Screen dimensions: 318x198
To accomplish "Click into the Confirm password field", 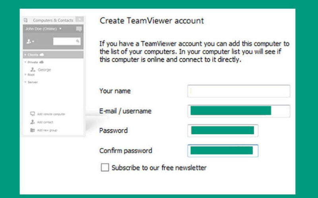I will click(x=223, y=151).
